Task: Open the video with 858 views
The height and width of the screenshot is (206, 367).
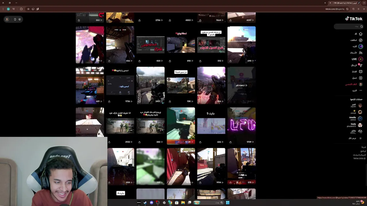Action: click(120, 167)
